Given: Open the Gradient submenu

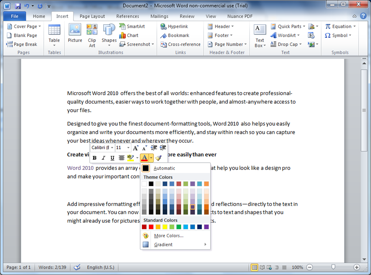Looking at the screenshot, I should (175, 244).
